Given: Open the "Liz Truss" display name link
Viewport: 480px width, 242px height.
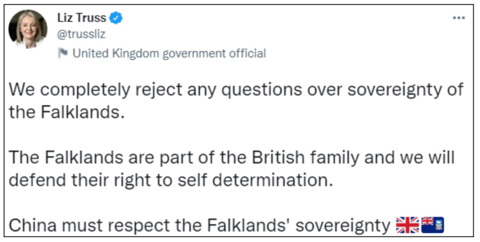Looking at the screenshot, I should 82,18.
